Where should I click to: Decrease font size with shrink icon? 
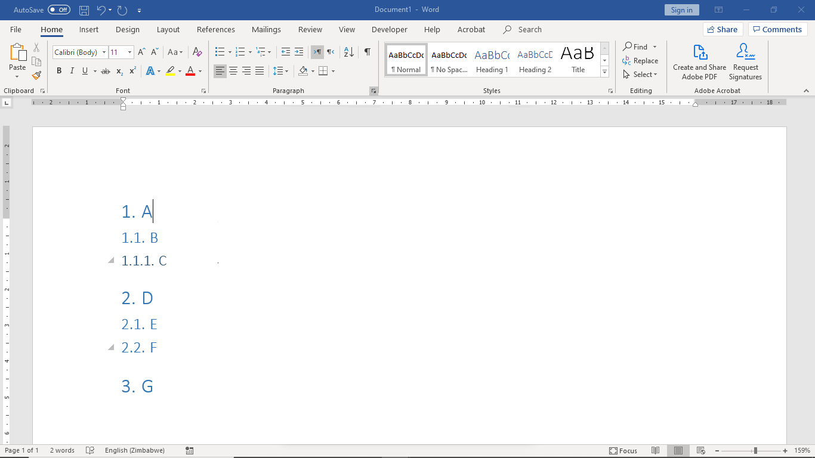coord(155,52)
